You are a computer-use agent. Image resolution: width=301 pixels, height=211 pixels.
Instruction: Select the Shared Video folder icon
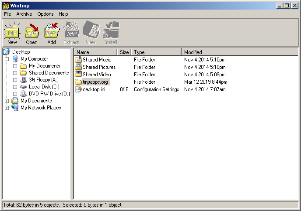pyautogui.click(x=78, y=75)
